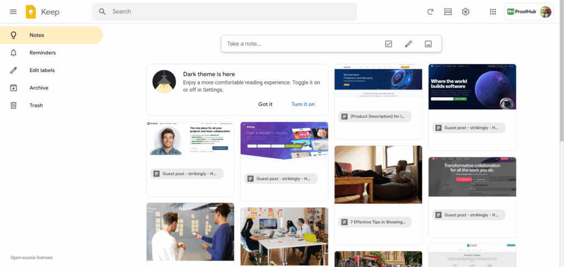
Task: Click the yellow Keep logo icon
Action: pyautogui.click(x=31, y=12)
